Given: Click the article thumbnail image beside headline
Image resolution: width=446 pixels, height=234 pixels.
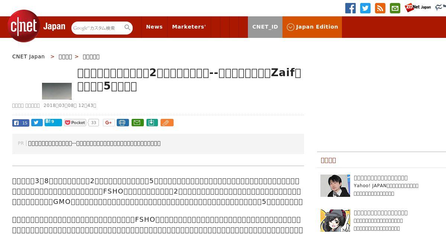Looking at the screenshot, I should coord(57,91).
